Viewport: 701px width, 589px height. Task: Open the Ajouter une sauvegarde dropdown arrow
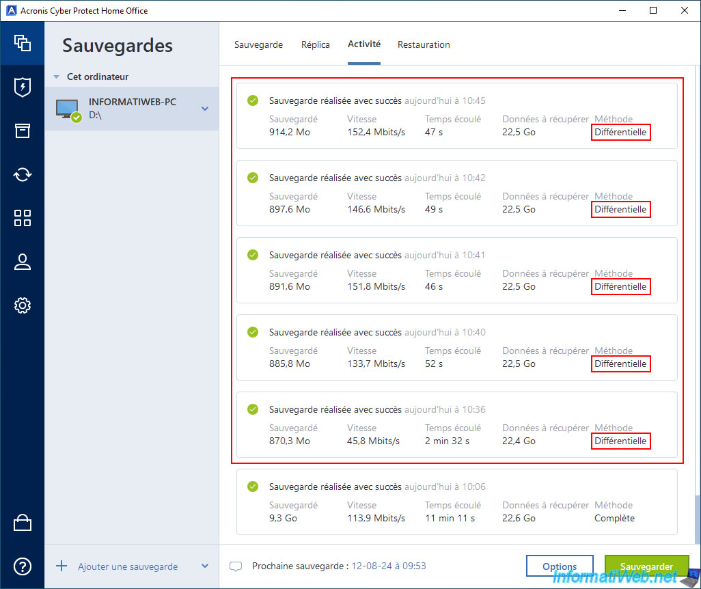(205, 566)
